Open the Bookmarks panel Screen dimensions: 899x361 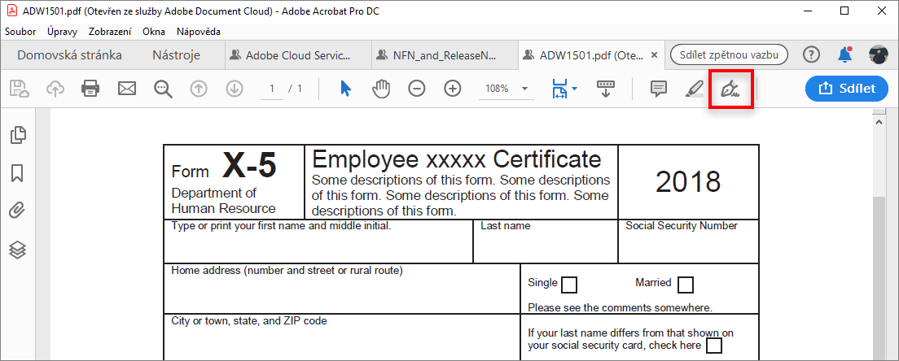pos(17,173)
